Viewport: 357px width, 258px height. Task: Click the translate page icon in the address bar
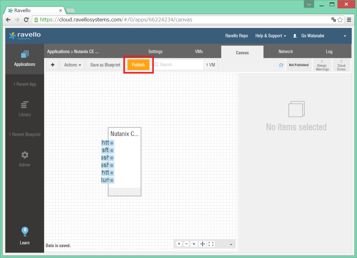point(334,19)
